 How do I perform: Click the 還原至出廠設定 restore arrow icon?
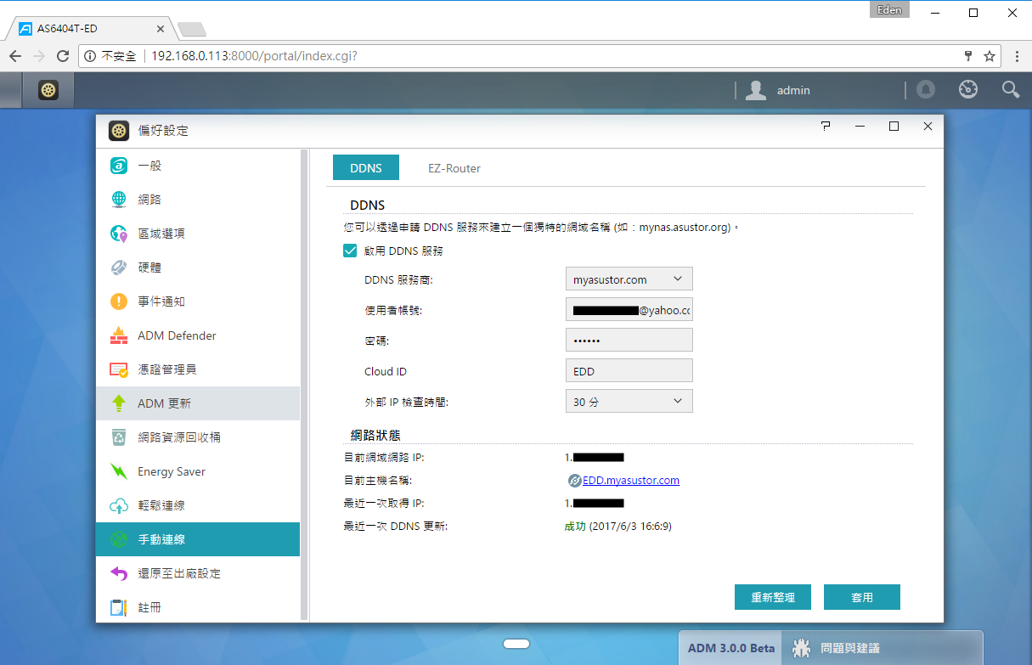pyautogui.click(x=119, y=573)
